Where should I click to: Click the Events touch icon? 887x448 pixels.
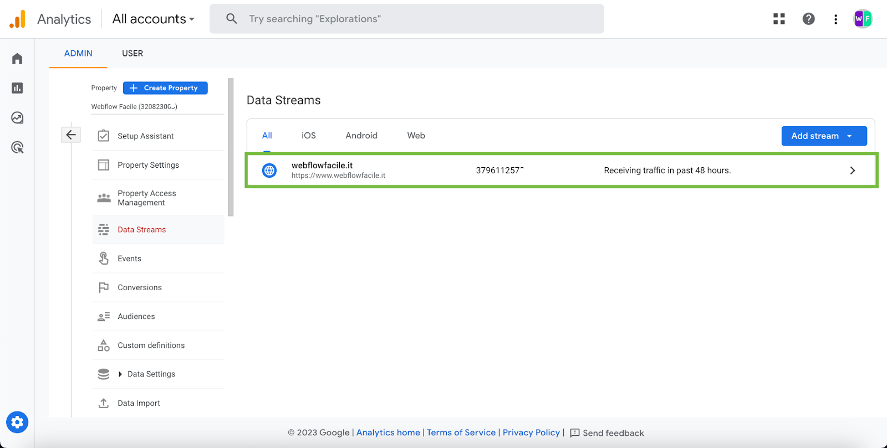coord(104,258)
